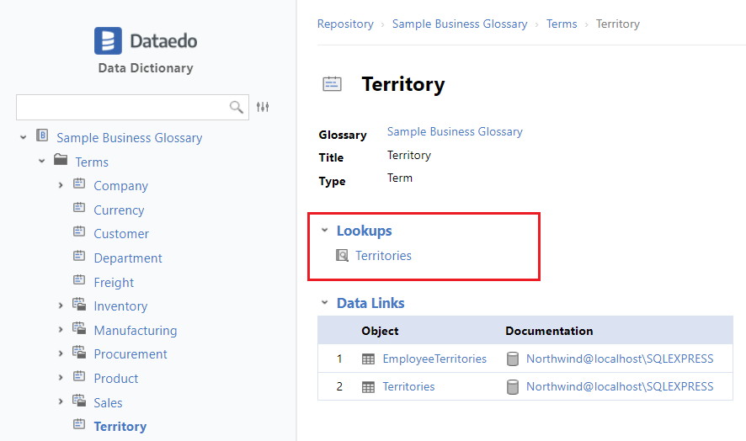Go to Repository in breadcrumb
The height and width of the screenshot is (441, 746).
[x=345, y=24]
